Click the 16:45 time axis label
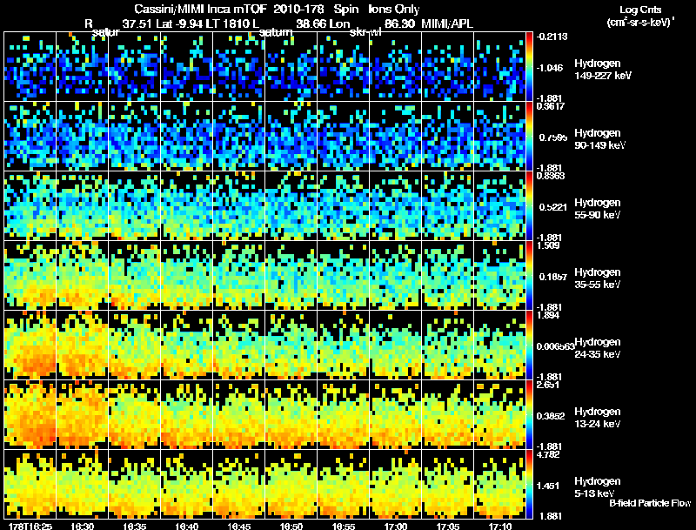 [238, 527]
